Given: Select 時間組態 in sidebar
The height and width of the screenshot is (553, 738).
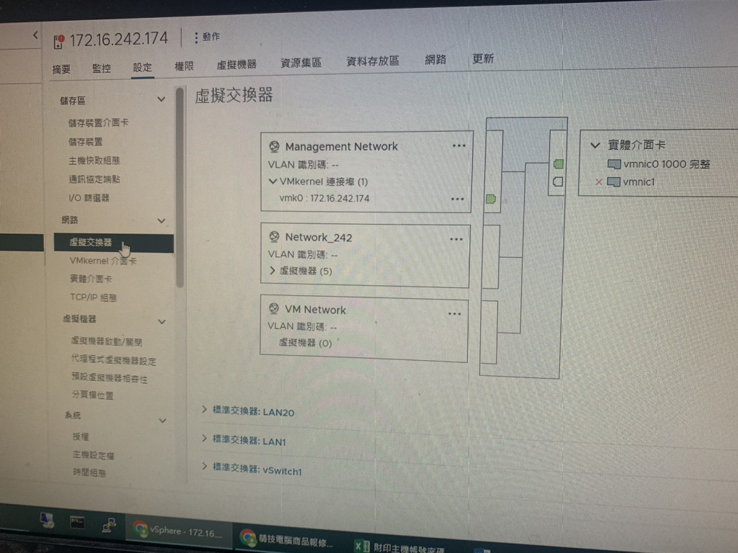Looking at the screenshot, I should click(89, 472).
